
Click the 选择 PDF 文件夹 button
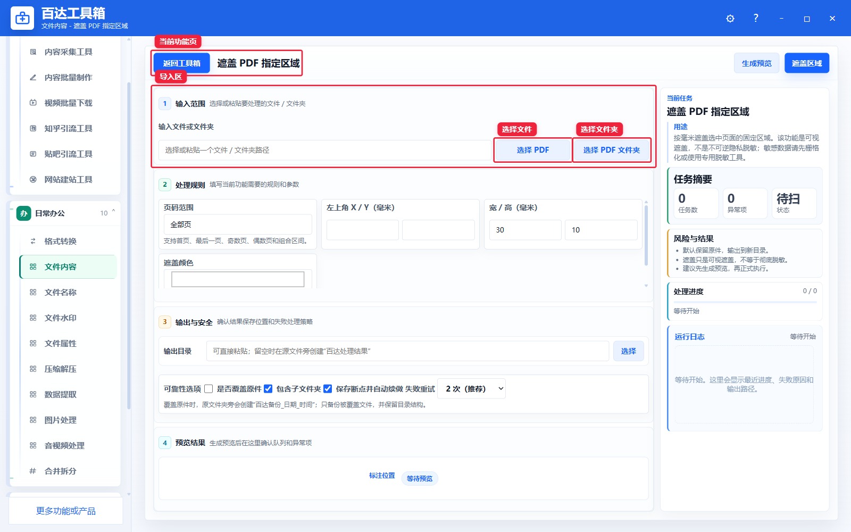click(x=612, y=150)
